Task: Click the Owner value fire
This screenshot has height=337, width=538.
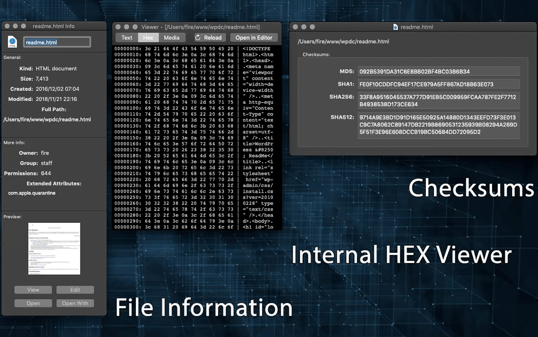Action: tap(45, 153)
